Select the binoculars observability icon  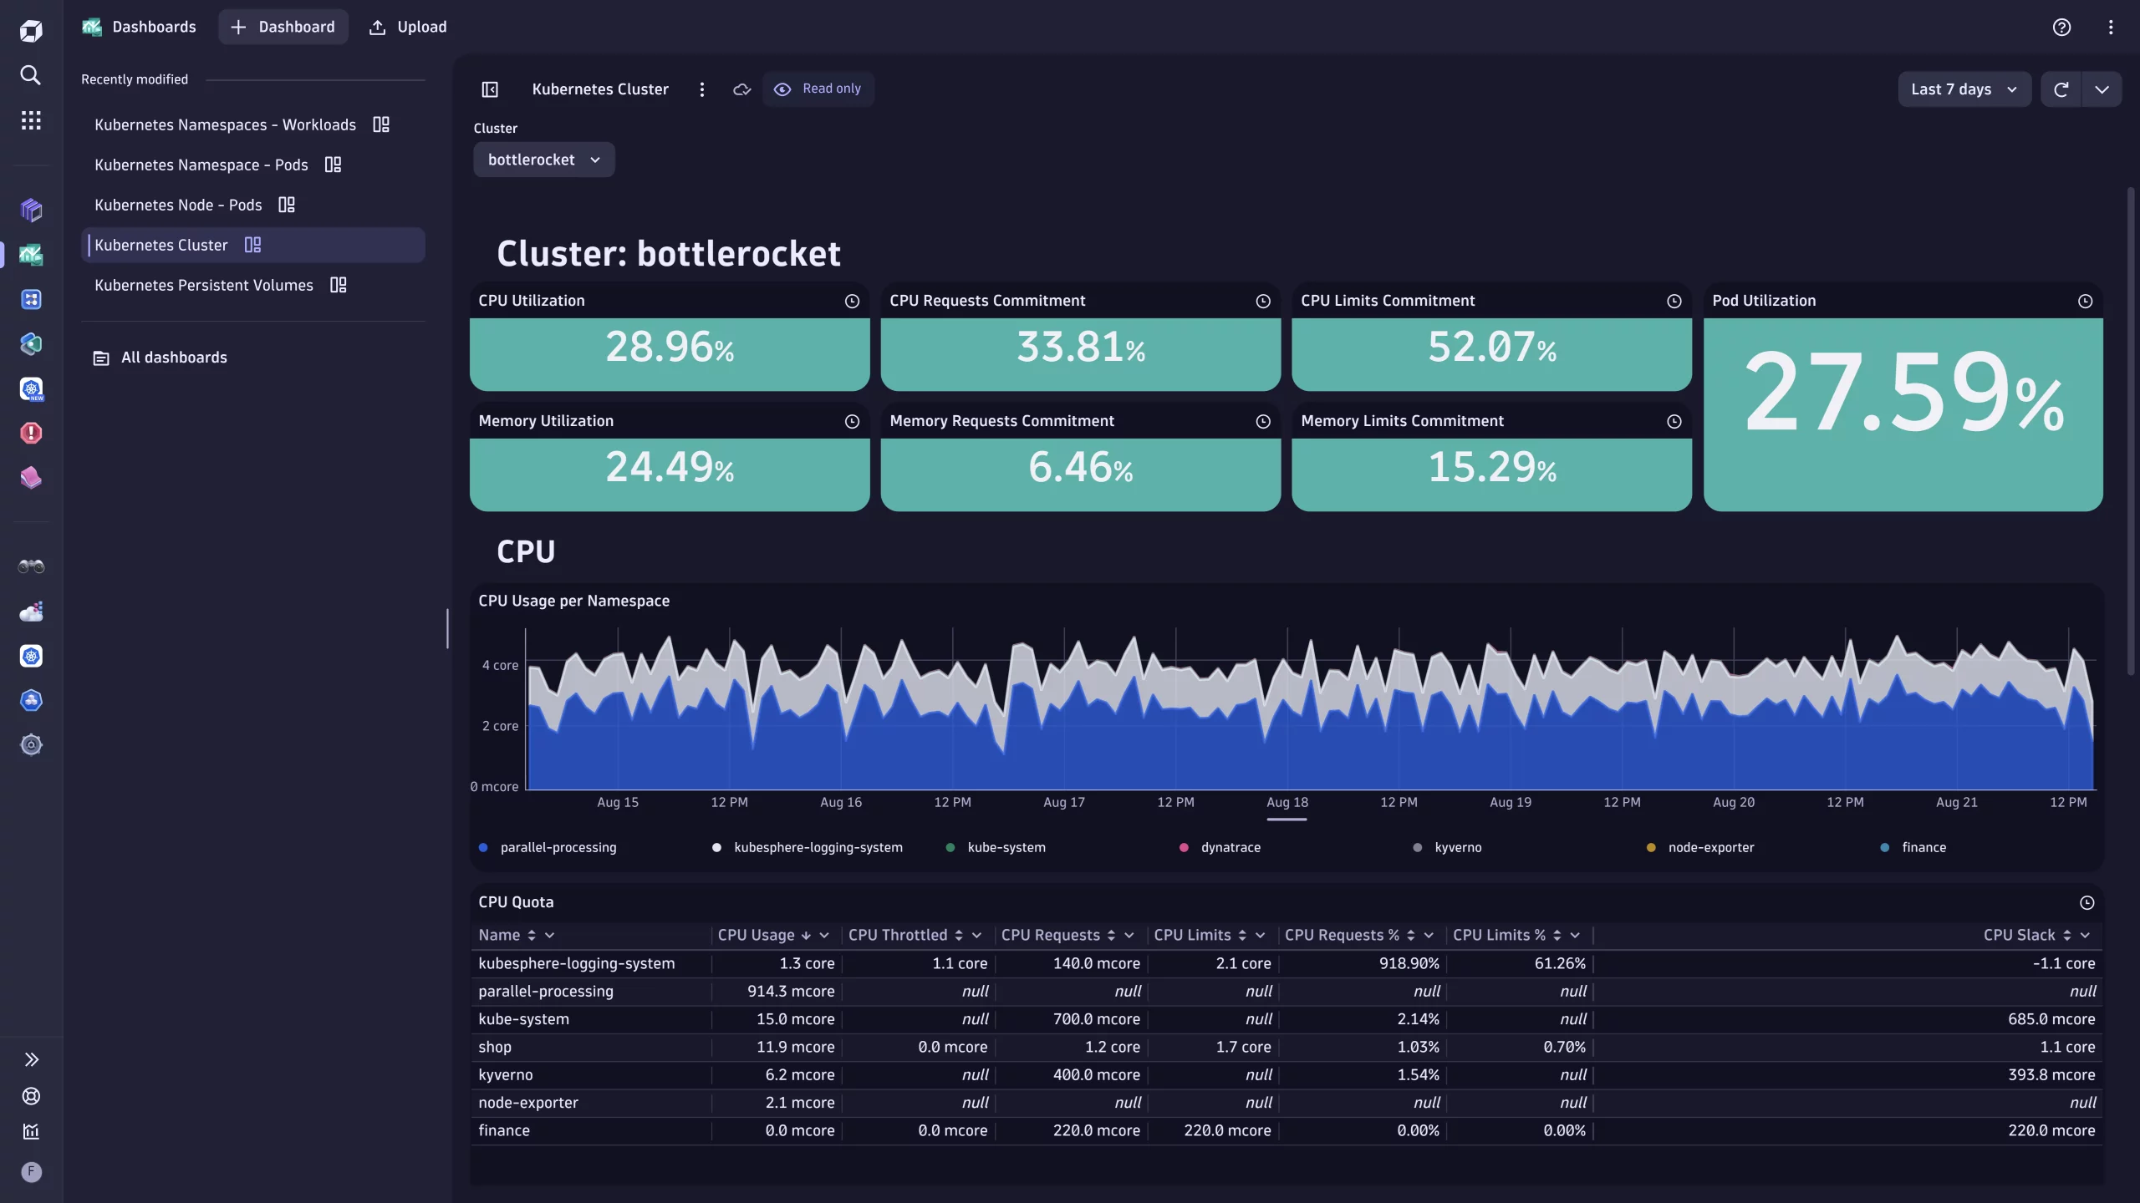(x=31, y=566)
